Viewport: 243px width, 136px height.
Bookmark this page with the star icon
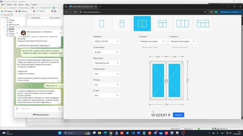(205, 12)
